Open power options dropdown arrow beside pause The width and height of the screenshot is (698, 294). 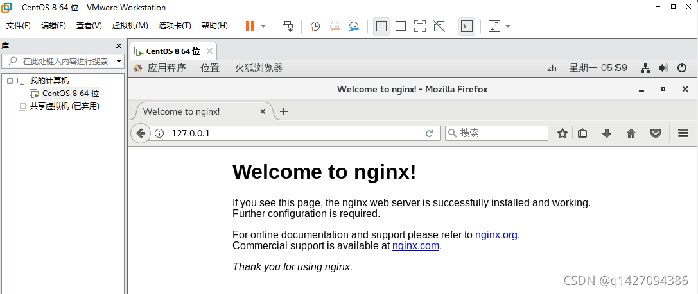[263, 26]
